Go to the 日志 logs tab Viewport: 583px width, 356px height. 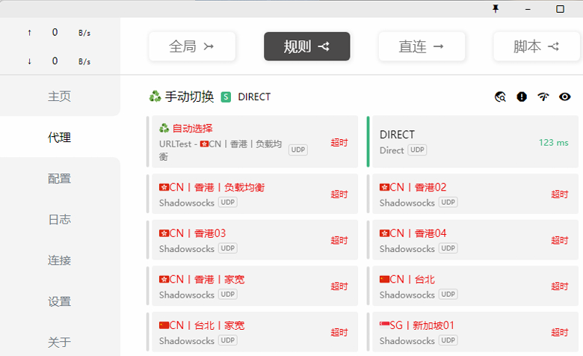(x=60, y=220)
